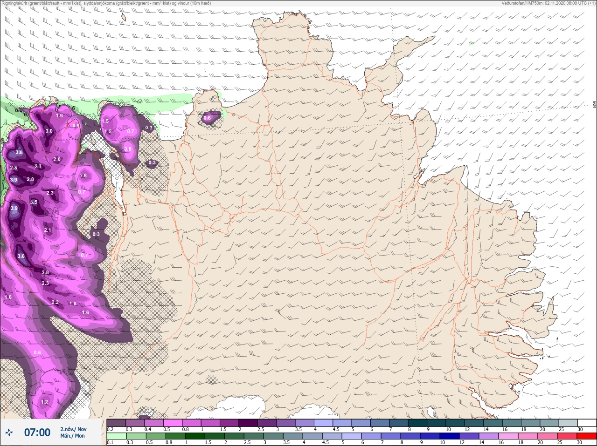Viewport: 597px width, 446px height.
Task: Click the '2.nóv./ Nov' date label
Action: click(x=73, y=429)
